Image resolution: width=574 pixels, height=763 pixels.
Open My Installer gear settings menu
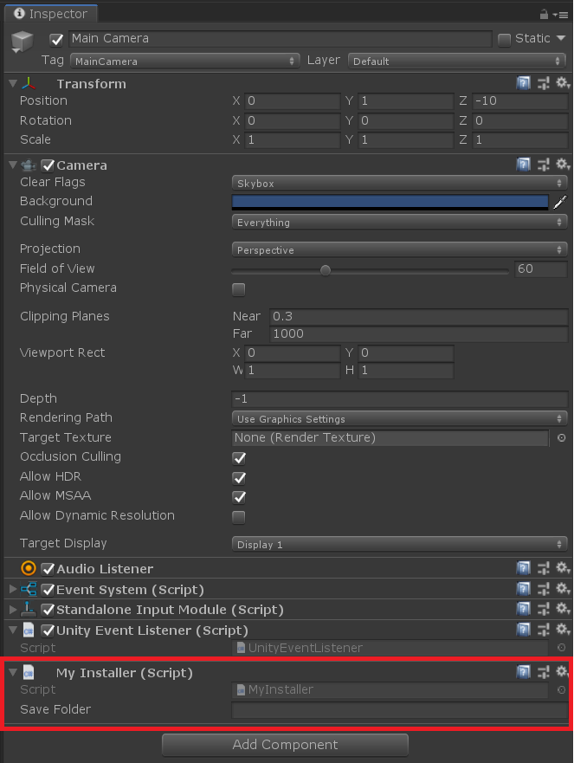point(563,672)
